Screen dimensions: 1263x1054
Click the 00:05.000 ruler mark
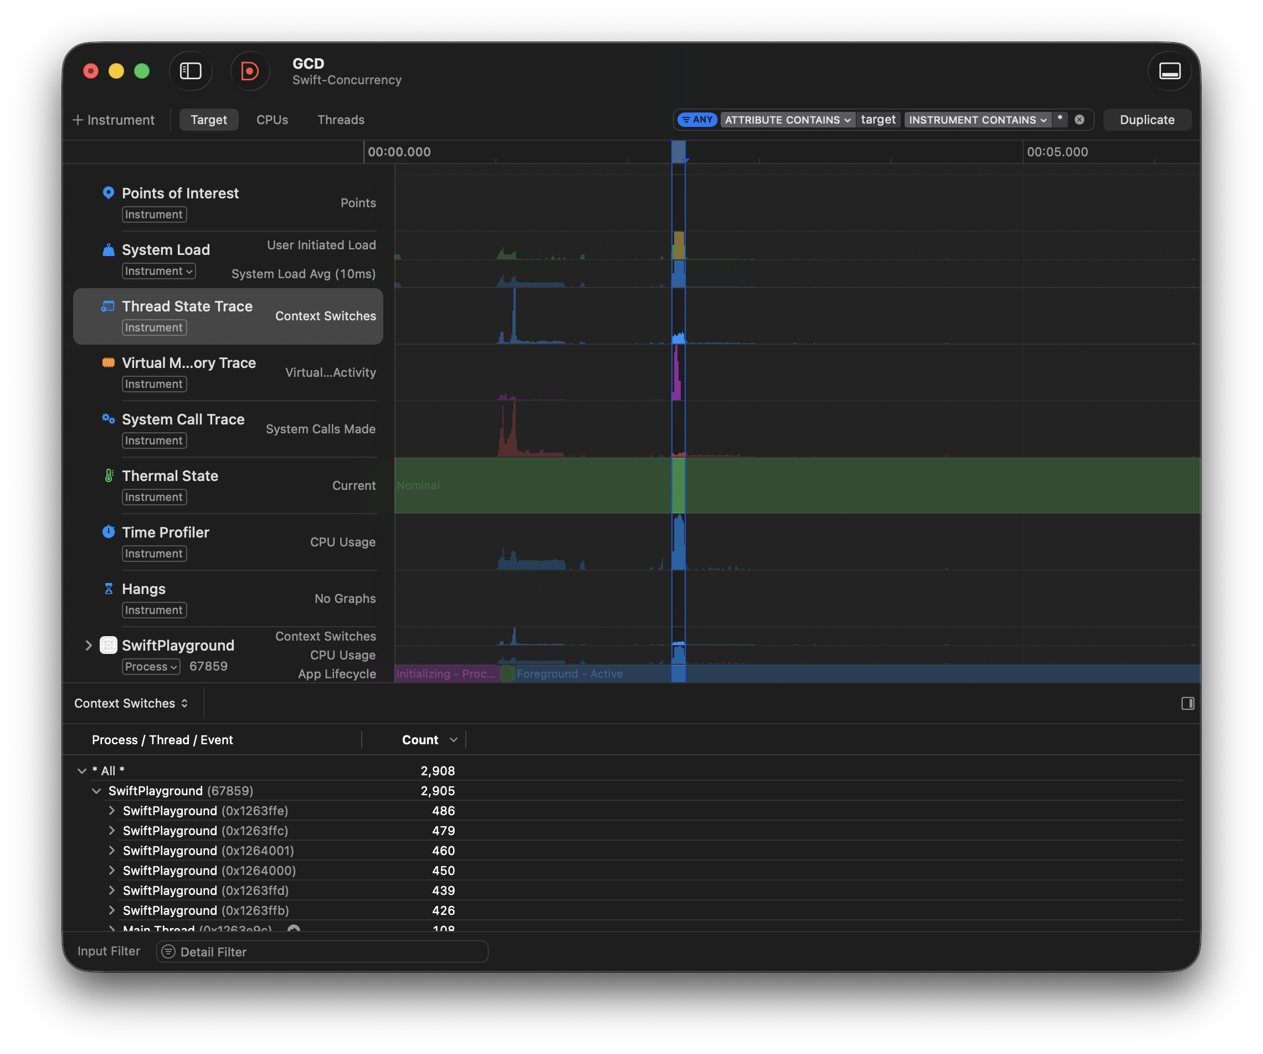(1057, 152)
